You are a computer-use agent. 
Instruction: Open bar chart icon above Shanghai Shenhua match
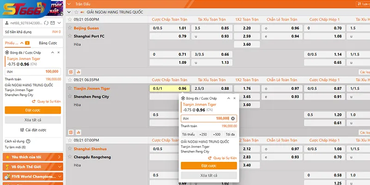click(x=78, y=132)
